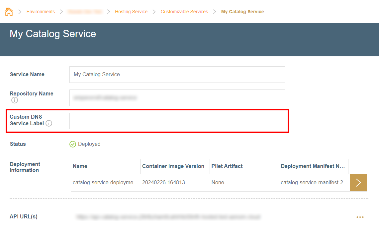Click the empty Custom DNS Service Label field
379x232 pixels.
[x=177, y=121]
